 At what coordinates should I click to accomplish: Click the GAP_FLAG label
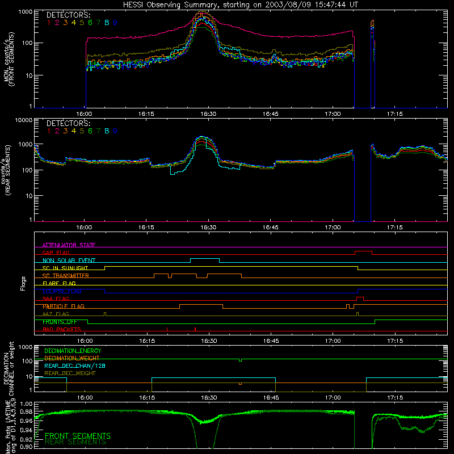click(x=56, y=253)
